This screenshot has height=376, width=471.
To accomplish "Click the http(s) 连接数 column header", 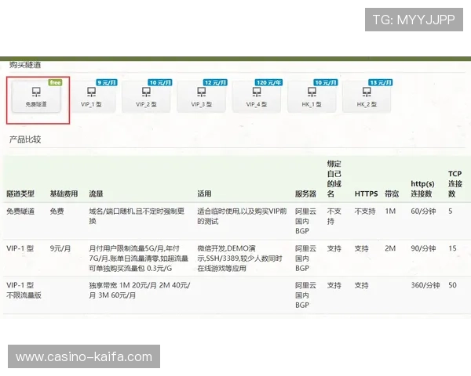I will pos(422,189).
